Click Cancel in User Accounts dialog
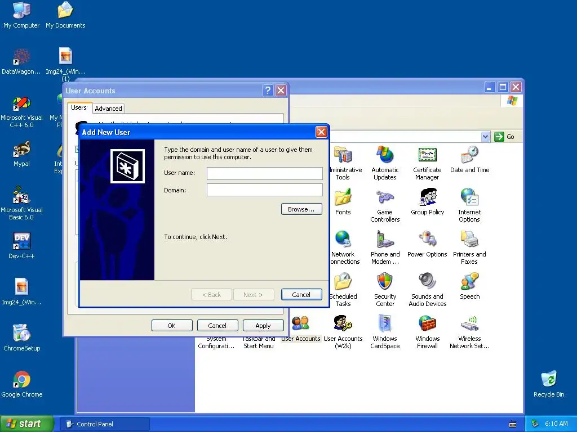 (218, 326)
